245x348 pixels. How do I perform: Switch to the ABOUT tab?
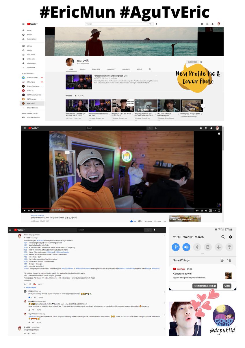(140, 69)
